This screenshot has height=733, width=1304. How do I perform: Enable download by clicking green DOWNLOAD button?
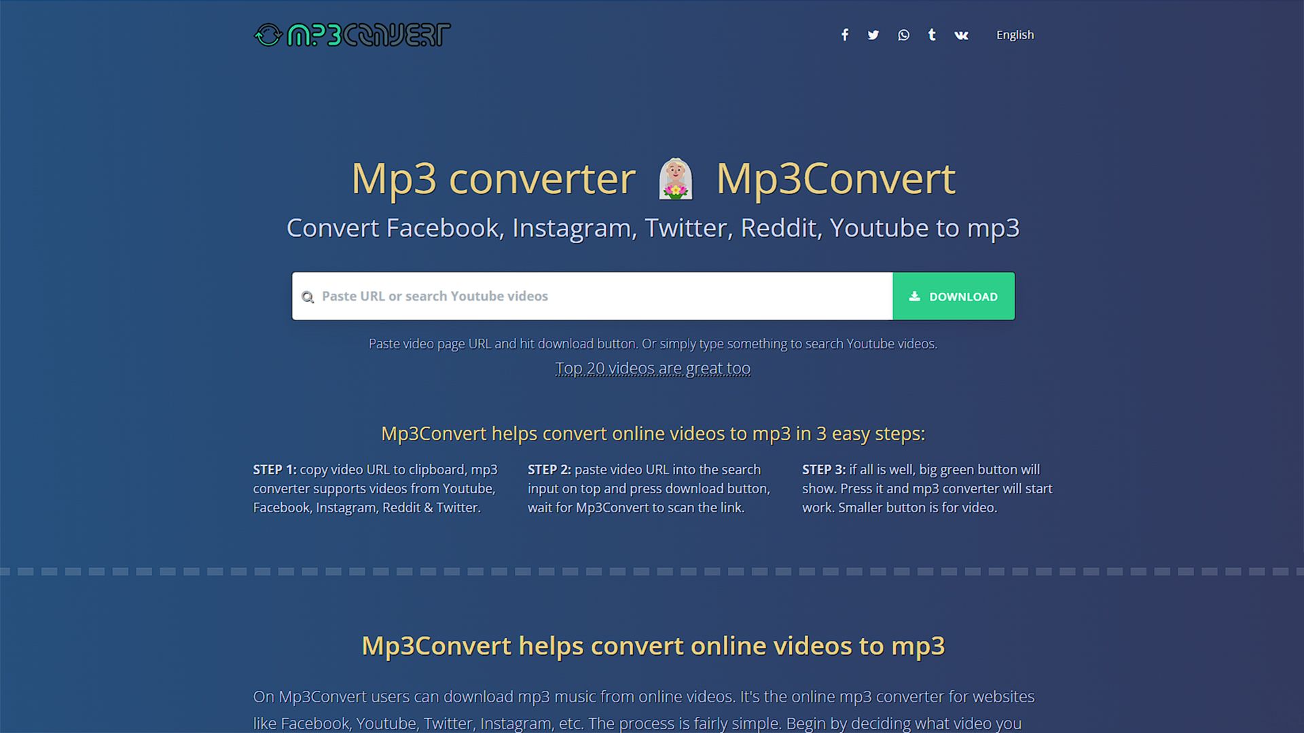[x=953, y=295]
